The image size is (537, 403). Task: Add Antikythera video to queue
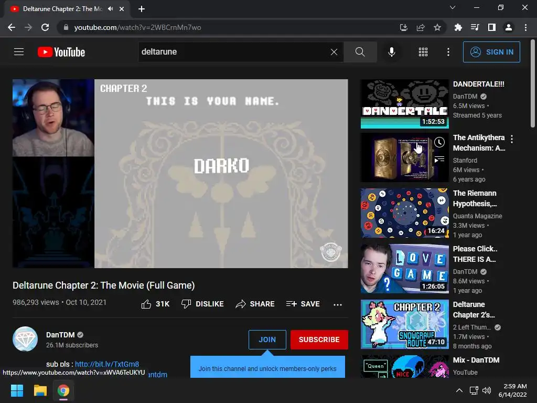tap(439, 160)
